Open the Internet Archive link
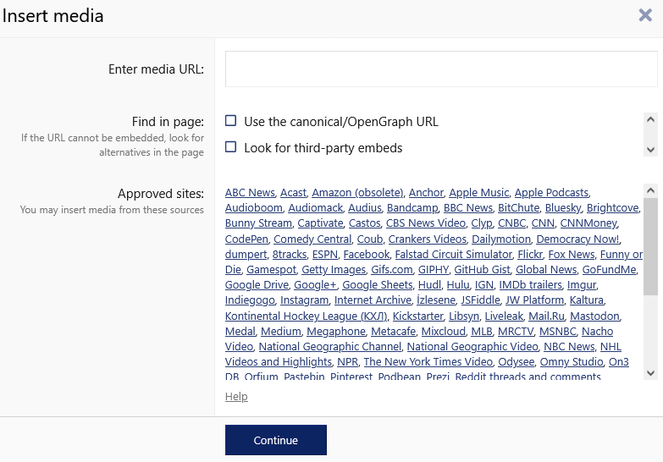 click(x=373, y=300)
